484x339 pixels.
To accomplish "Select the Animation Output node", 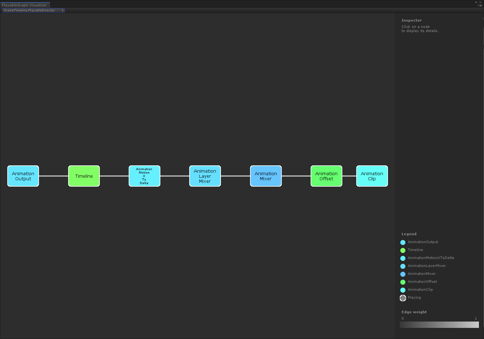I will [23, 176].
